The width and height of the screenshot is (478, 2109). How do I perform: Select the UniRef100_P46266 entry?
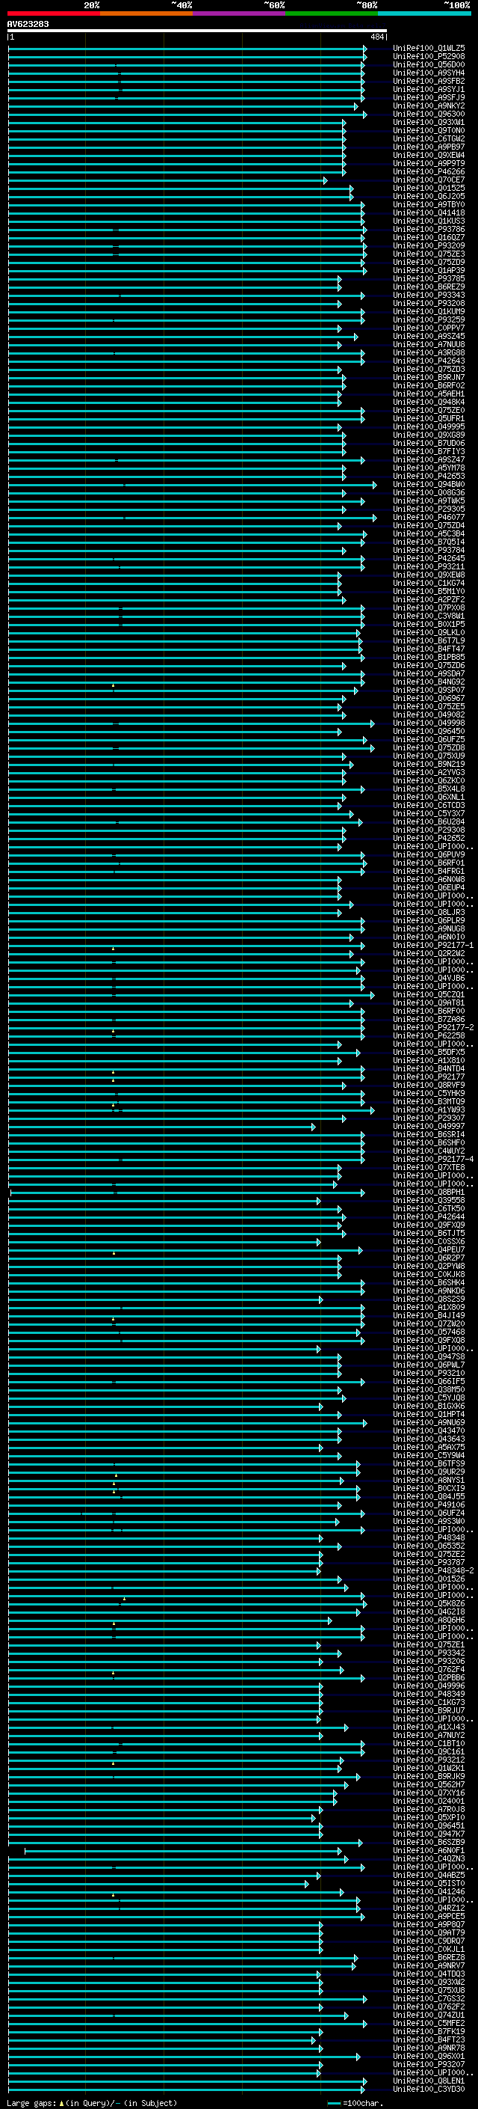(429, 172)
